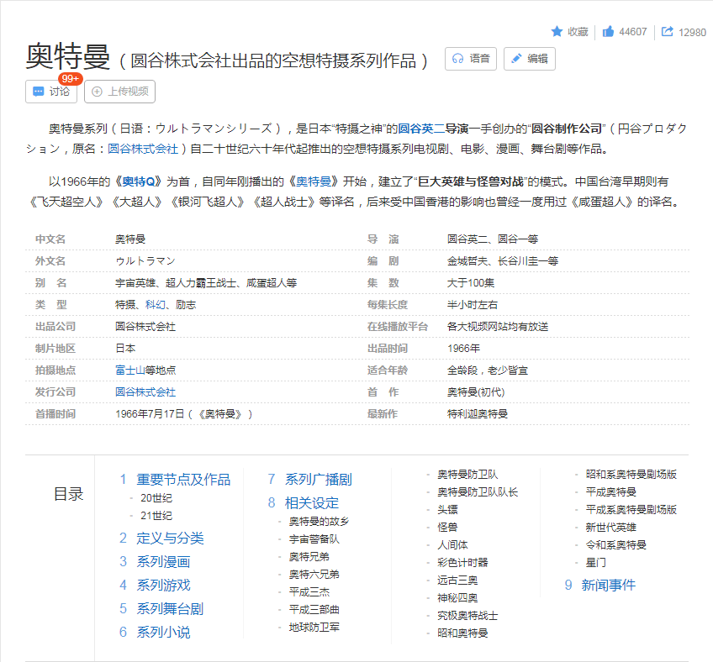Click the 上传视频 upload button
The width and height of the screenshot is (713, 662).
(119, 92)
